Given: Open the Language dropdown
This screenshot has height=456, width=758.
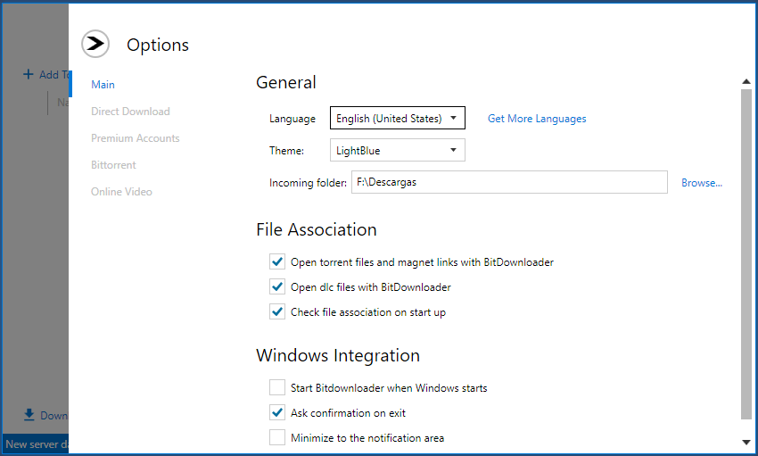Looking at the screenshot, I should click(398, 118).
